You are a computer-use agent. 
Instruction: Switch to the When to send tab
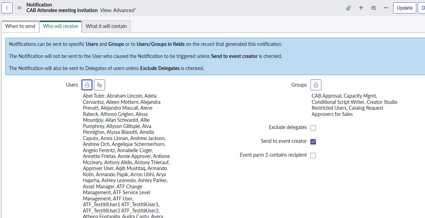(x=20, y=26)
